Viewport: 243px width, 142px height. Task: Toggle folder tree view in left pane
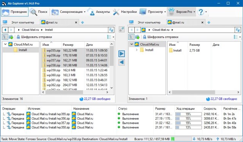[5, 37]
